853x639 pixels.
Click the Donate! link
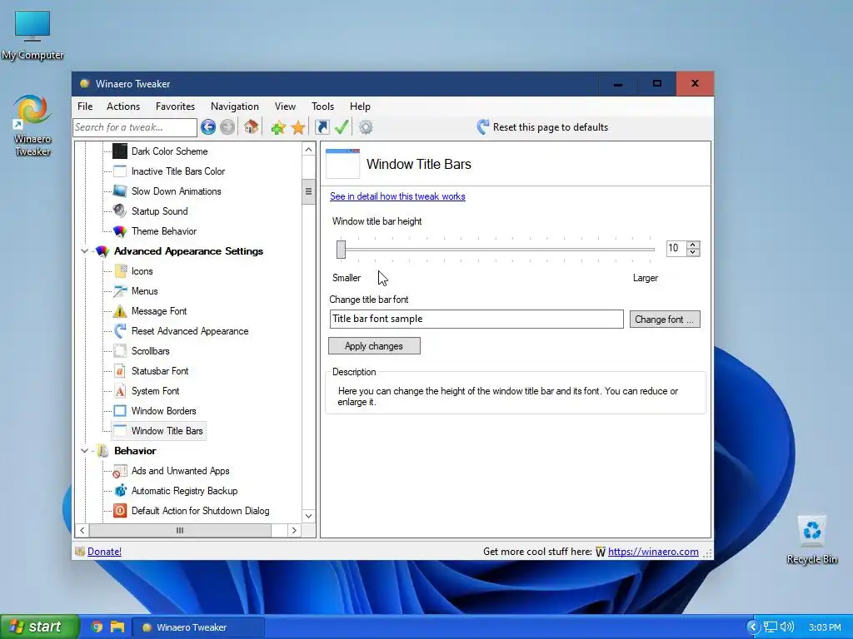pyautogui.click(x=104, y=552)
